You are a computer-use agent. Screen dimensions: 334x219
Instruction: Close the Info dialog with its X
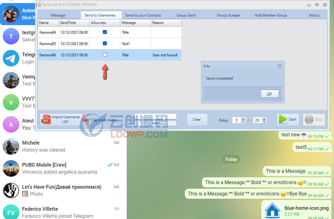pos(279,66)
